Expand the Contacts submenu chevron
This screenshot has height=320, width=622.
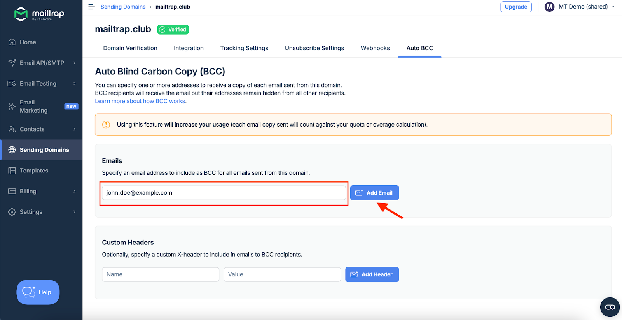pyautogui.click(x=75, y=129)
